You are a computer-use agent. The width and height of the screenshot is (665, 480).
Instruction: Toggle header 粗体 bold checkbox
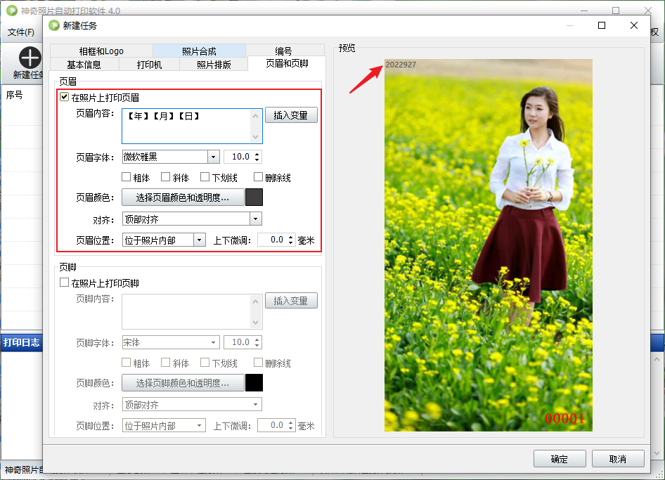(126, 177)
